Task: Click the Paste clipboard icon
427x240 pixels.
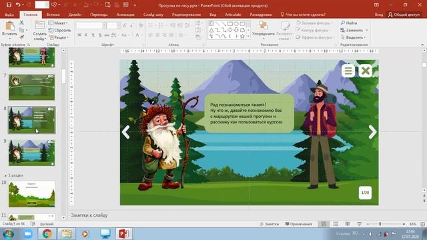Action: coord(10,27)
